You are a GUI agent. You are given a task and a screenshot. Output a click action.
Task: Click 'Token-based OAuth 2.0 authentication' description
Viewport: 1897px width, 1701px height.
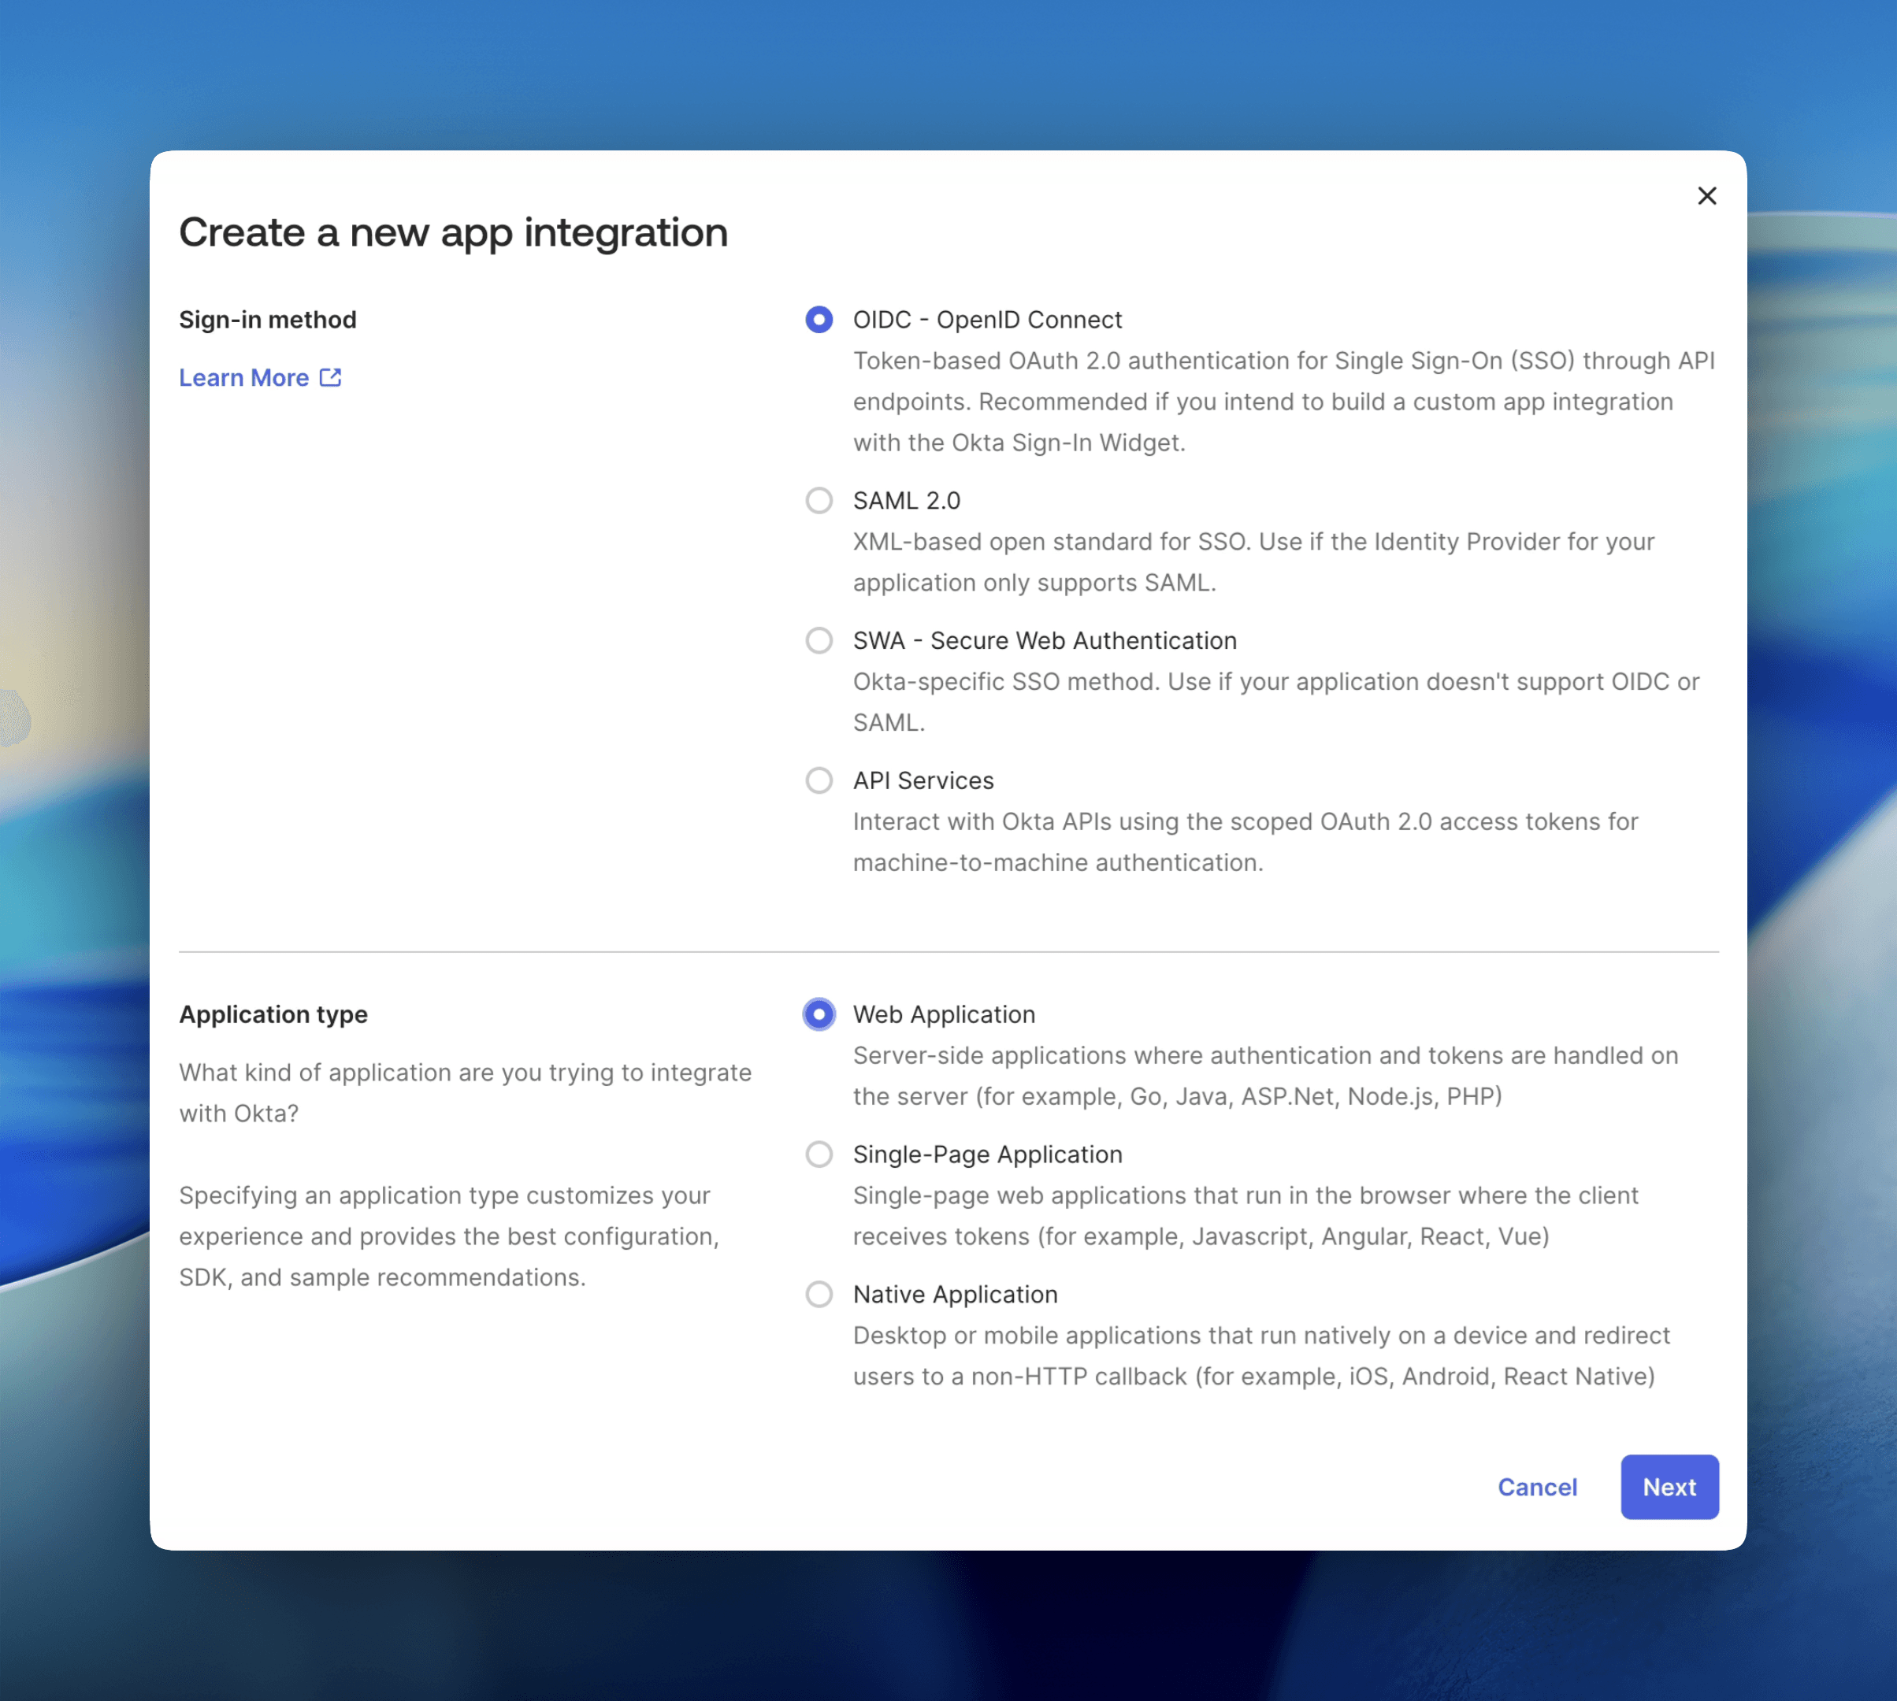click(x=1283, y=402)
